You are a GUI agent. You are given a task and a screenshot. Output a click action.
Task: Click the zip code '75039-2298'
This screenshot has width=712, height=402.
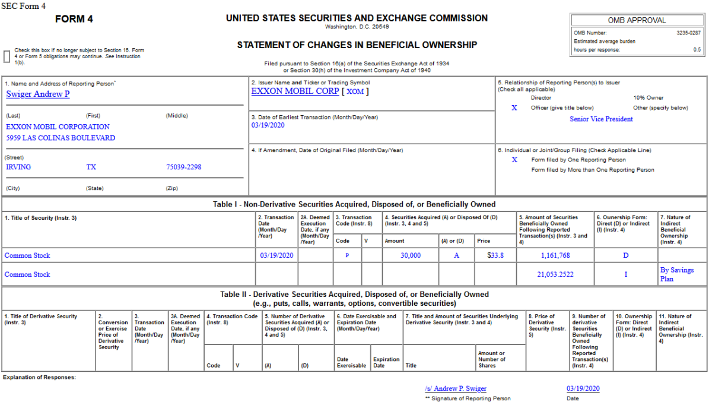click(183, 167)
